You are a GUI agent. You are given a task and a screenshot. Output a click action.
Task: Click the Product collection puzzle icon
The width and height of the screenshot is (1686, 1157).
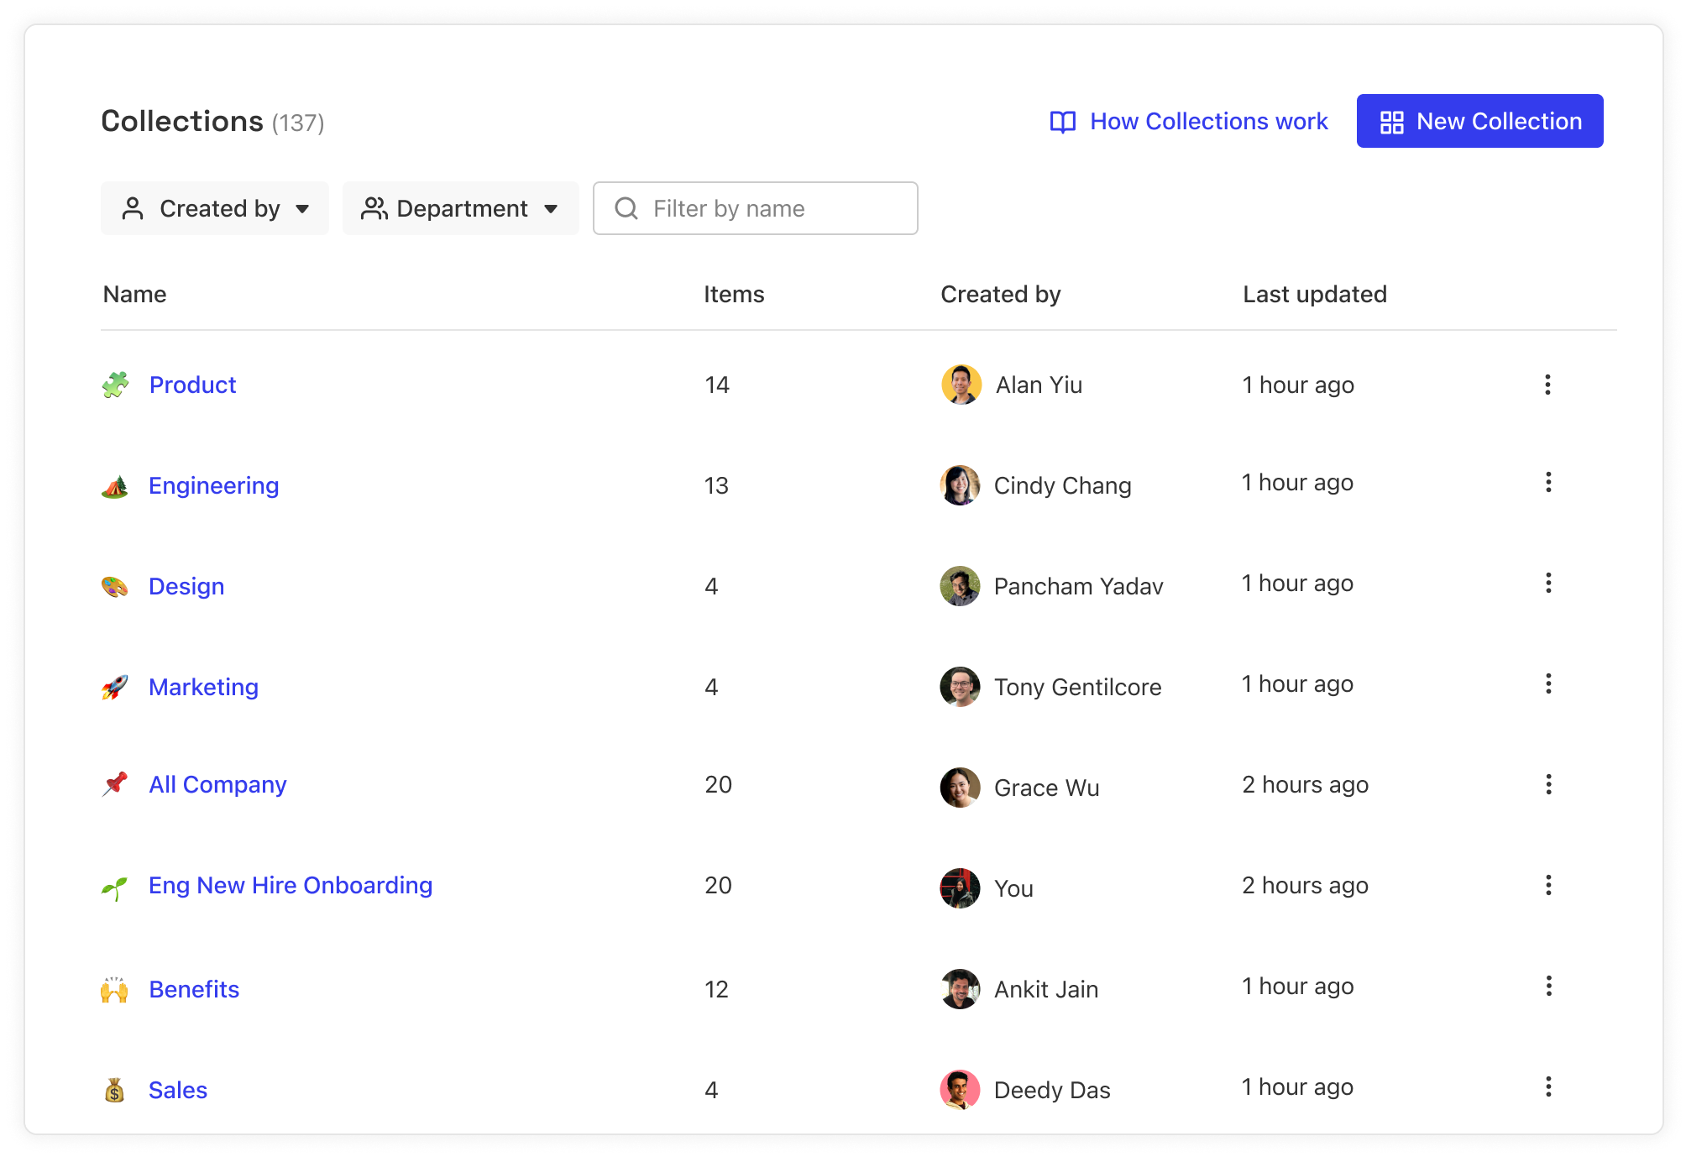pos(116,385)
